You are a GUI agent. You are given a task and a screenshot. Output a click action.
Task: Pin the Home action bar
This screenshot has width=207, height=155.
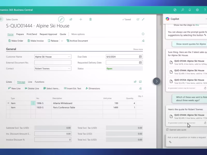click(143, 41)
